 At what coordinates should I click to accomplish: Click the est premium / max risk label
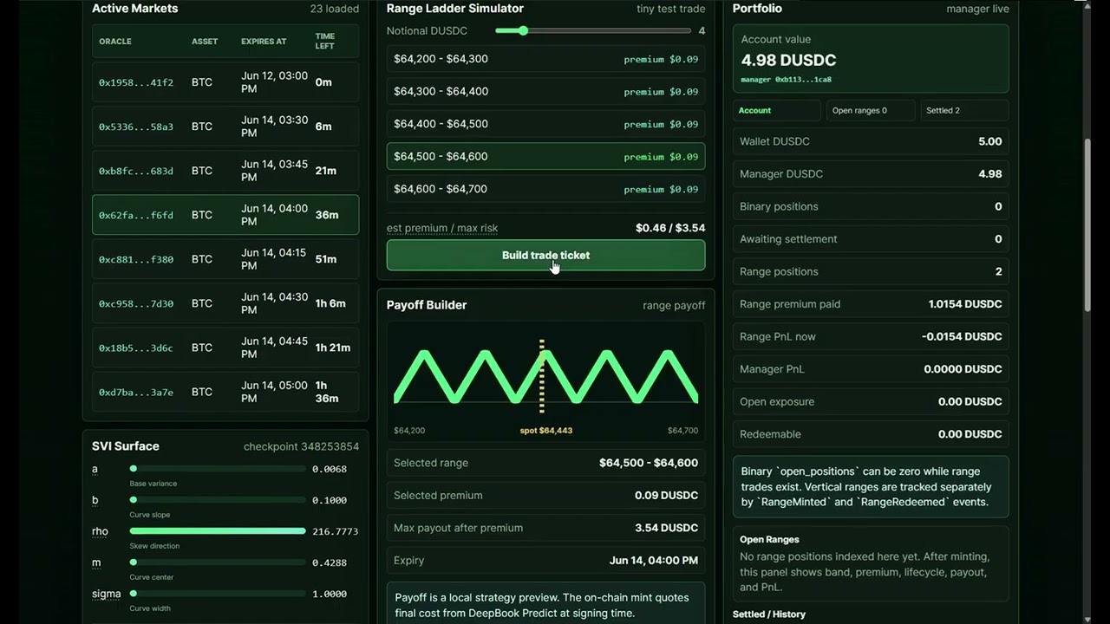click(x=442, y=228)
